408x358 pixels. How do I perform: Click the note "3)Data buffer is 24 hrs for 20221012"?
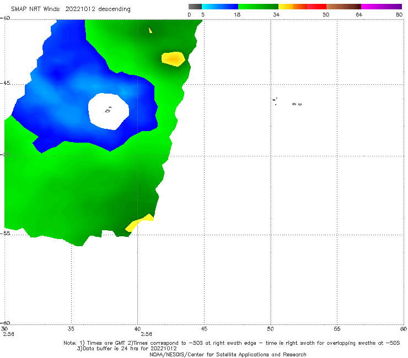(x=127, y=349)
